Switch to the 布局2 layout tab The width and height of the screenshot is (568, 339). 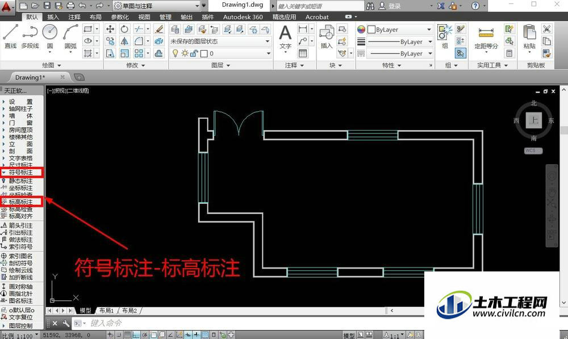(x=130, y=311)
